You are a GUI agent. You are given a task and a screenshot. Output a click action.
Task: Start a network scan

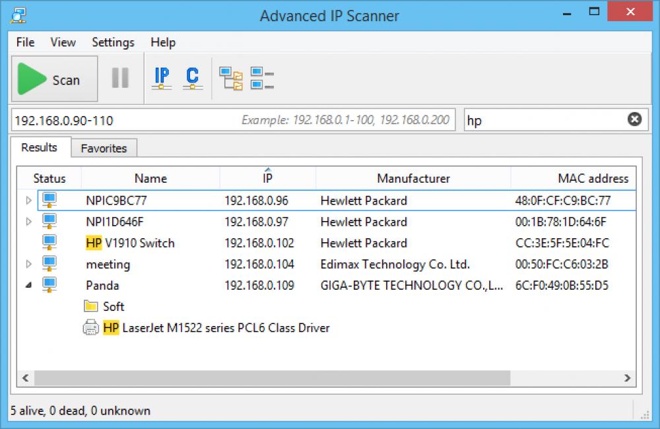pyautogui.click(x=54, y=78)
